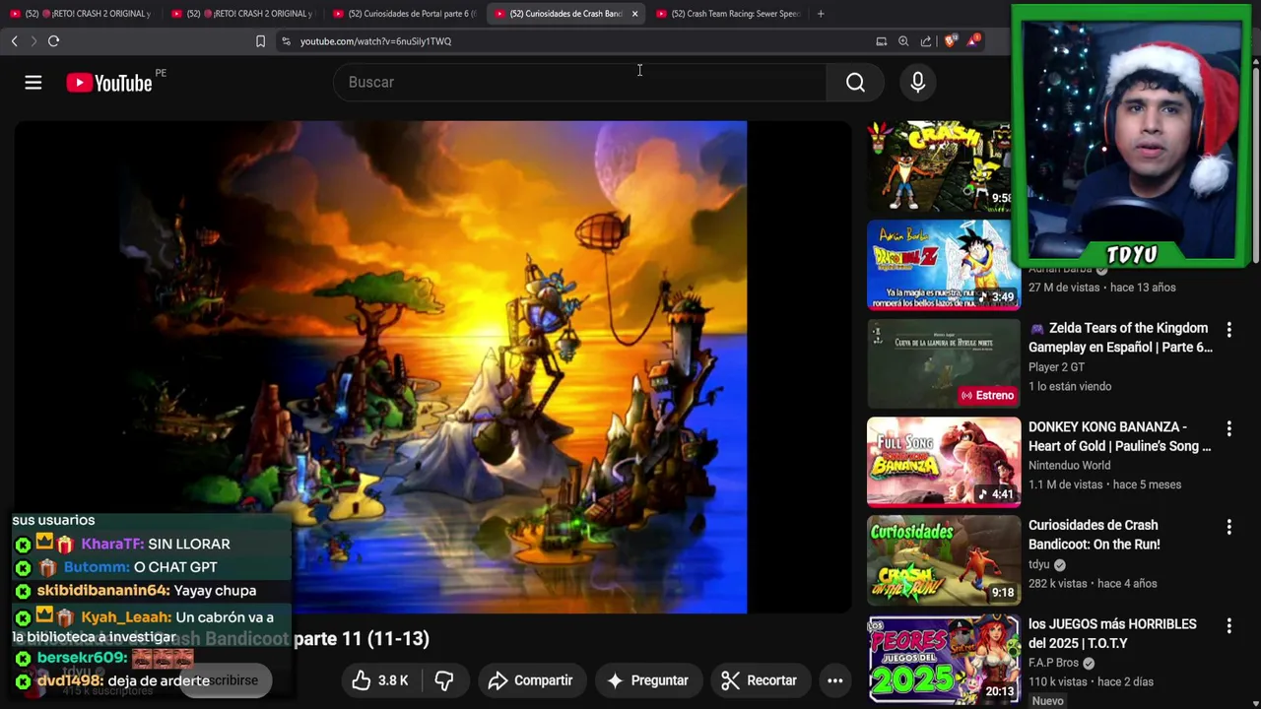Open Brave Rewards triangle icon

[x=974, y=40]
